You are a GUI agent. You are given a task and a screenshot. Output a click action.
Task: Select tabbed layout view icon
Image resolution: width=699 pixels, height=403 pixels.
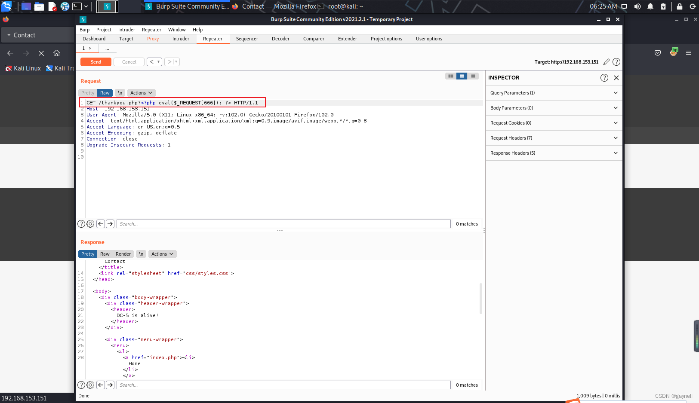473,76
